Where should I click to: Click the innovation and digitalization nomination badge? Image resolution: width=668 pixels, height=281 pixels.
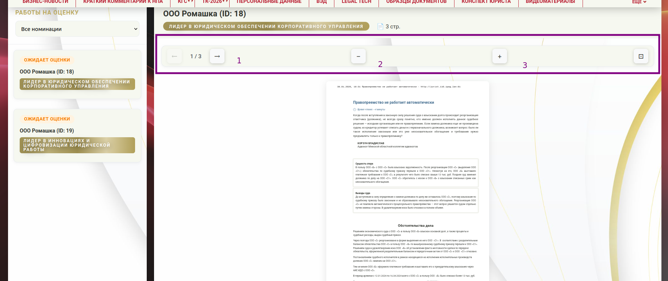(77, 145)
